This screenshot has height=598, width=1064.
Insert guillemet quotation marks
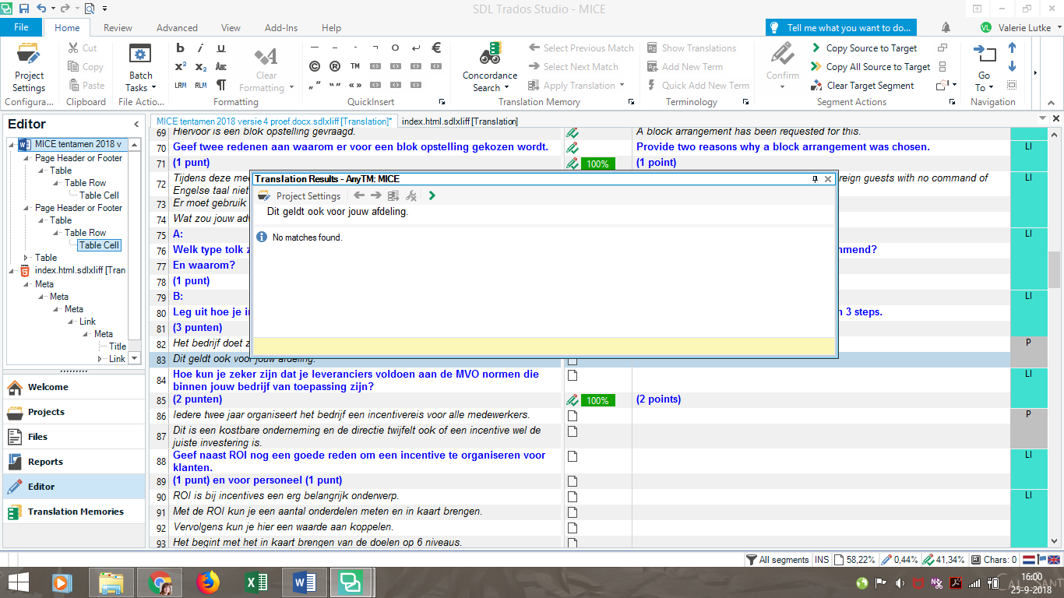(x=355, y=85)
